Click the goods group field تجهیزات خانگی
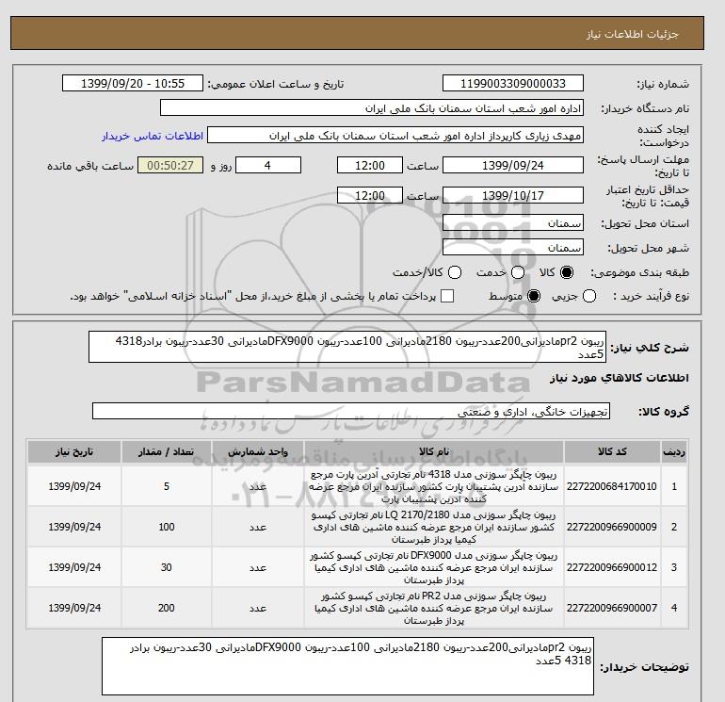The height and width of the screenshot is (702, 725). [351, 411]
